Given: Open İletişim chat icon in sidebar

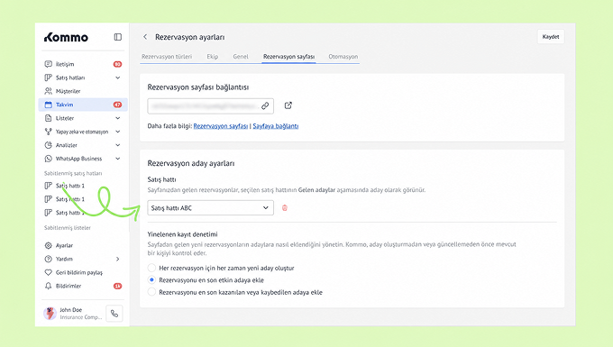Looking at the screenshot, I should click(48, 64).
